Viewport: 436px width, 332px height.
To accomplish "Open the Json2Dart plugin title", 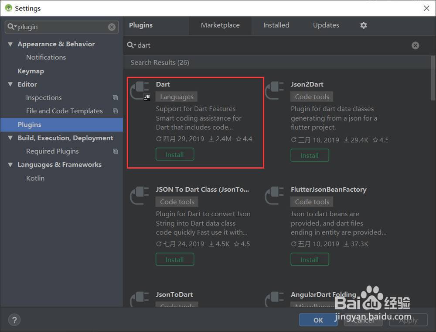I will click(307, 84).
